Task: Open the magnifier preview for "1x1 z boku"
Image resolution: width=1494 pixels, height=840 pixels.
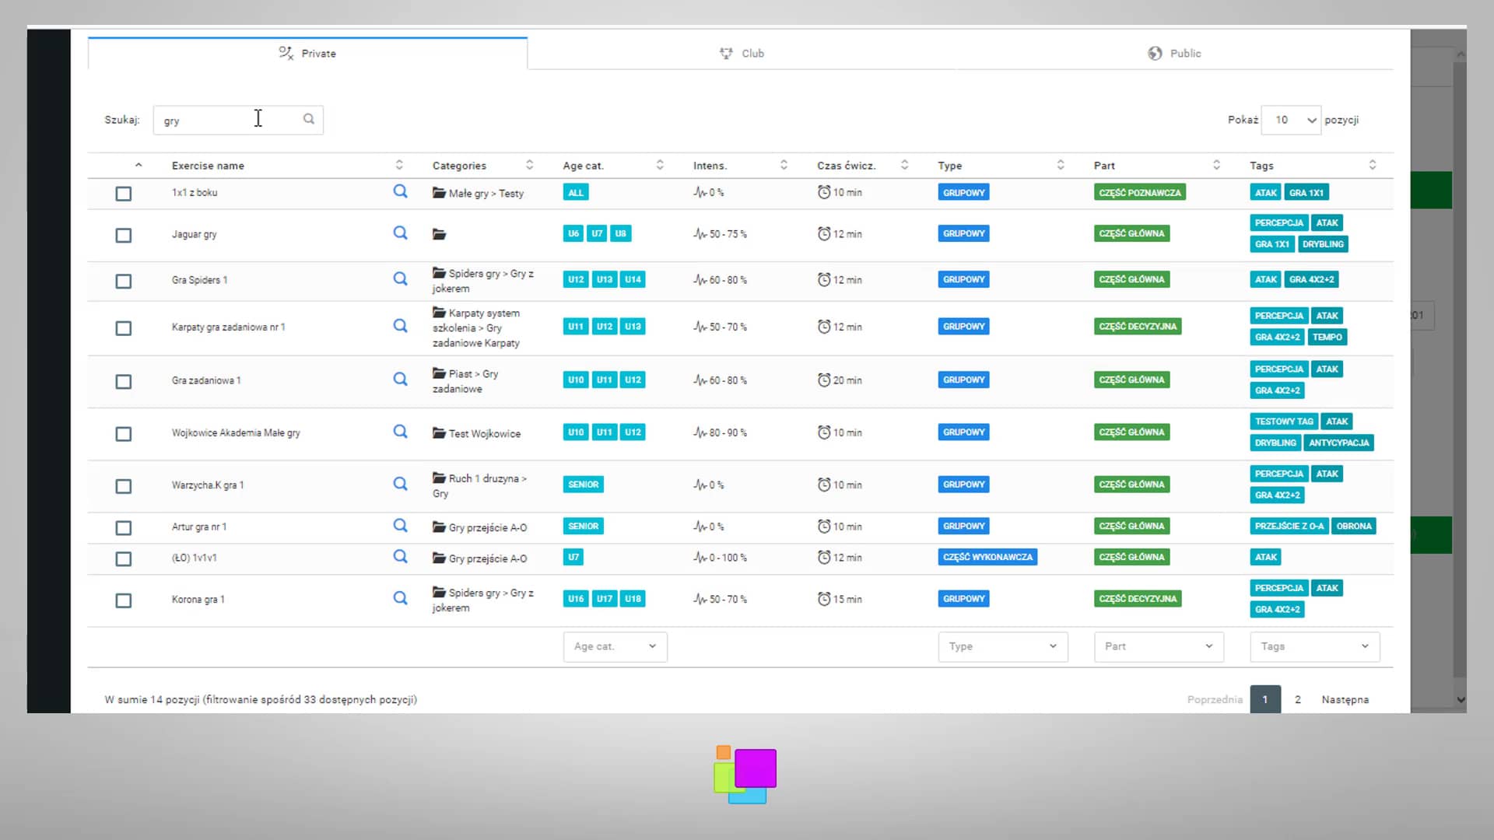Action: (401, 191)
